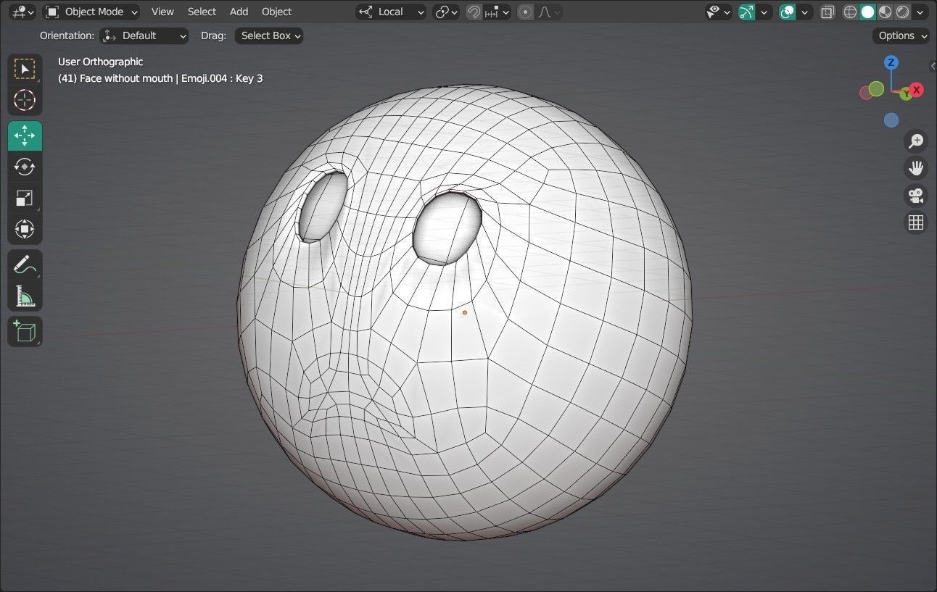Toggle X-Ray mode

point(827,12)
